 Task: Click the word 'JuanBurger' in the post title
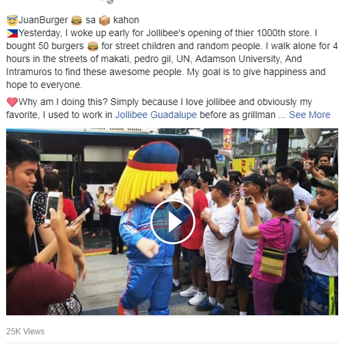[43, 20]
